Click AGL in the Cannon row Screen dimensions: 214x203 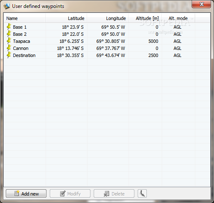click(178, 48)
